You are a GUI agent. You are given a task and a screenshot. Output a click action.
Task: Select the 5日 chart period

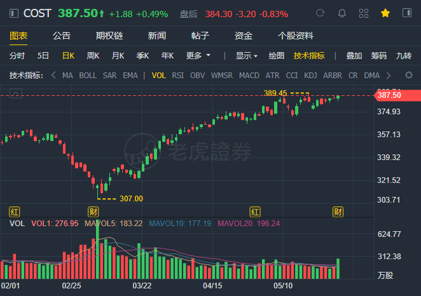(43, 56)
